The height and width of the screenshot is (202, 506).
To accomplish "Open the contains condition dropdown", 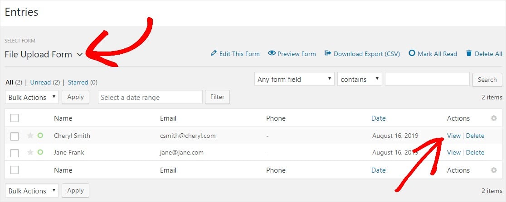I will click(360, 79).
